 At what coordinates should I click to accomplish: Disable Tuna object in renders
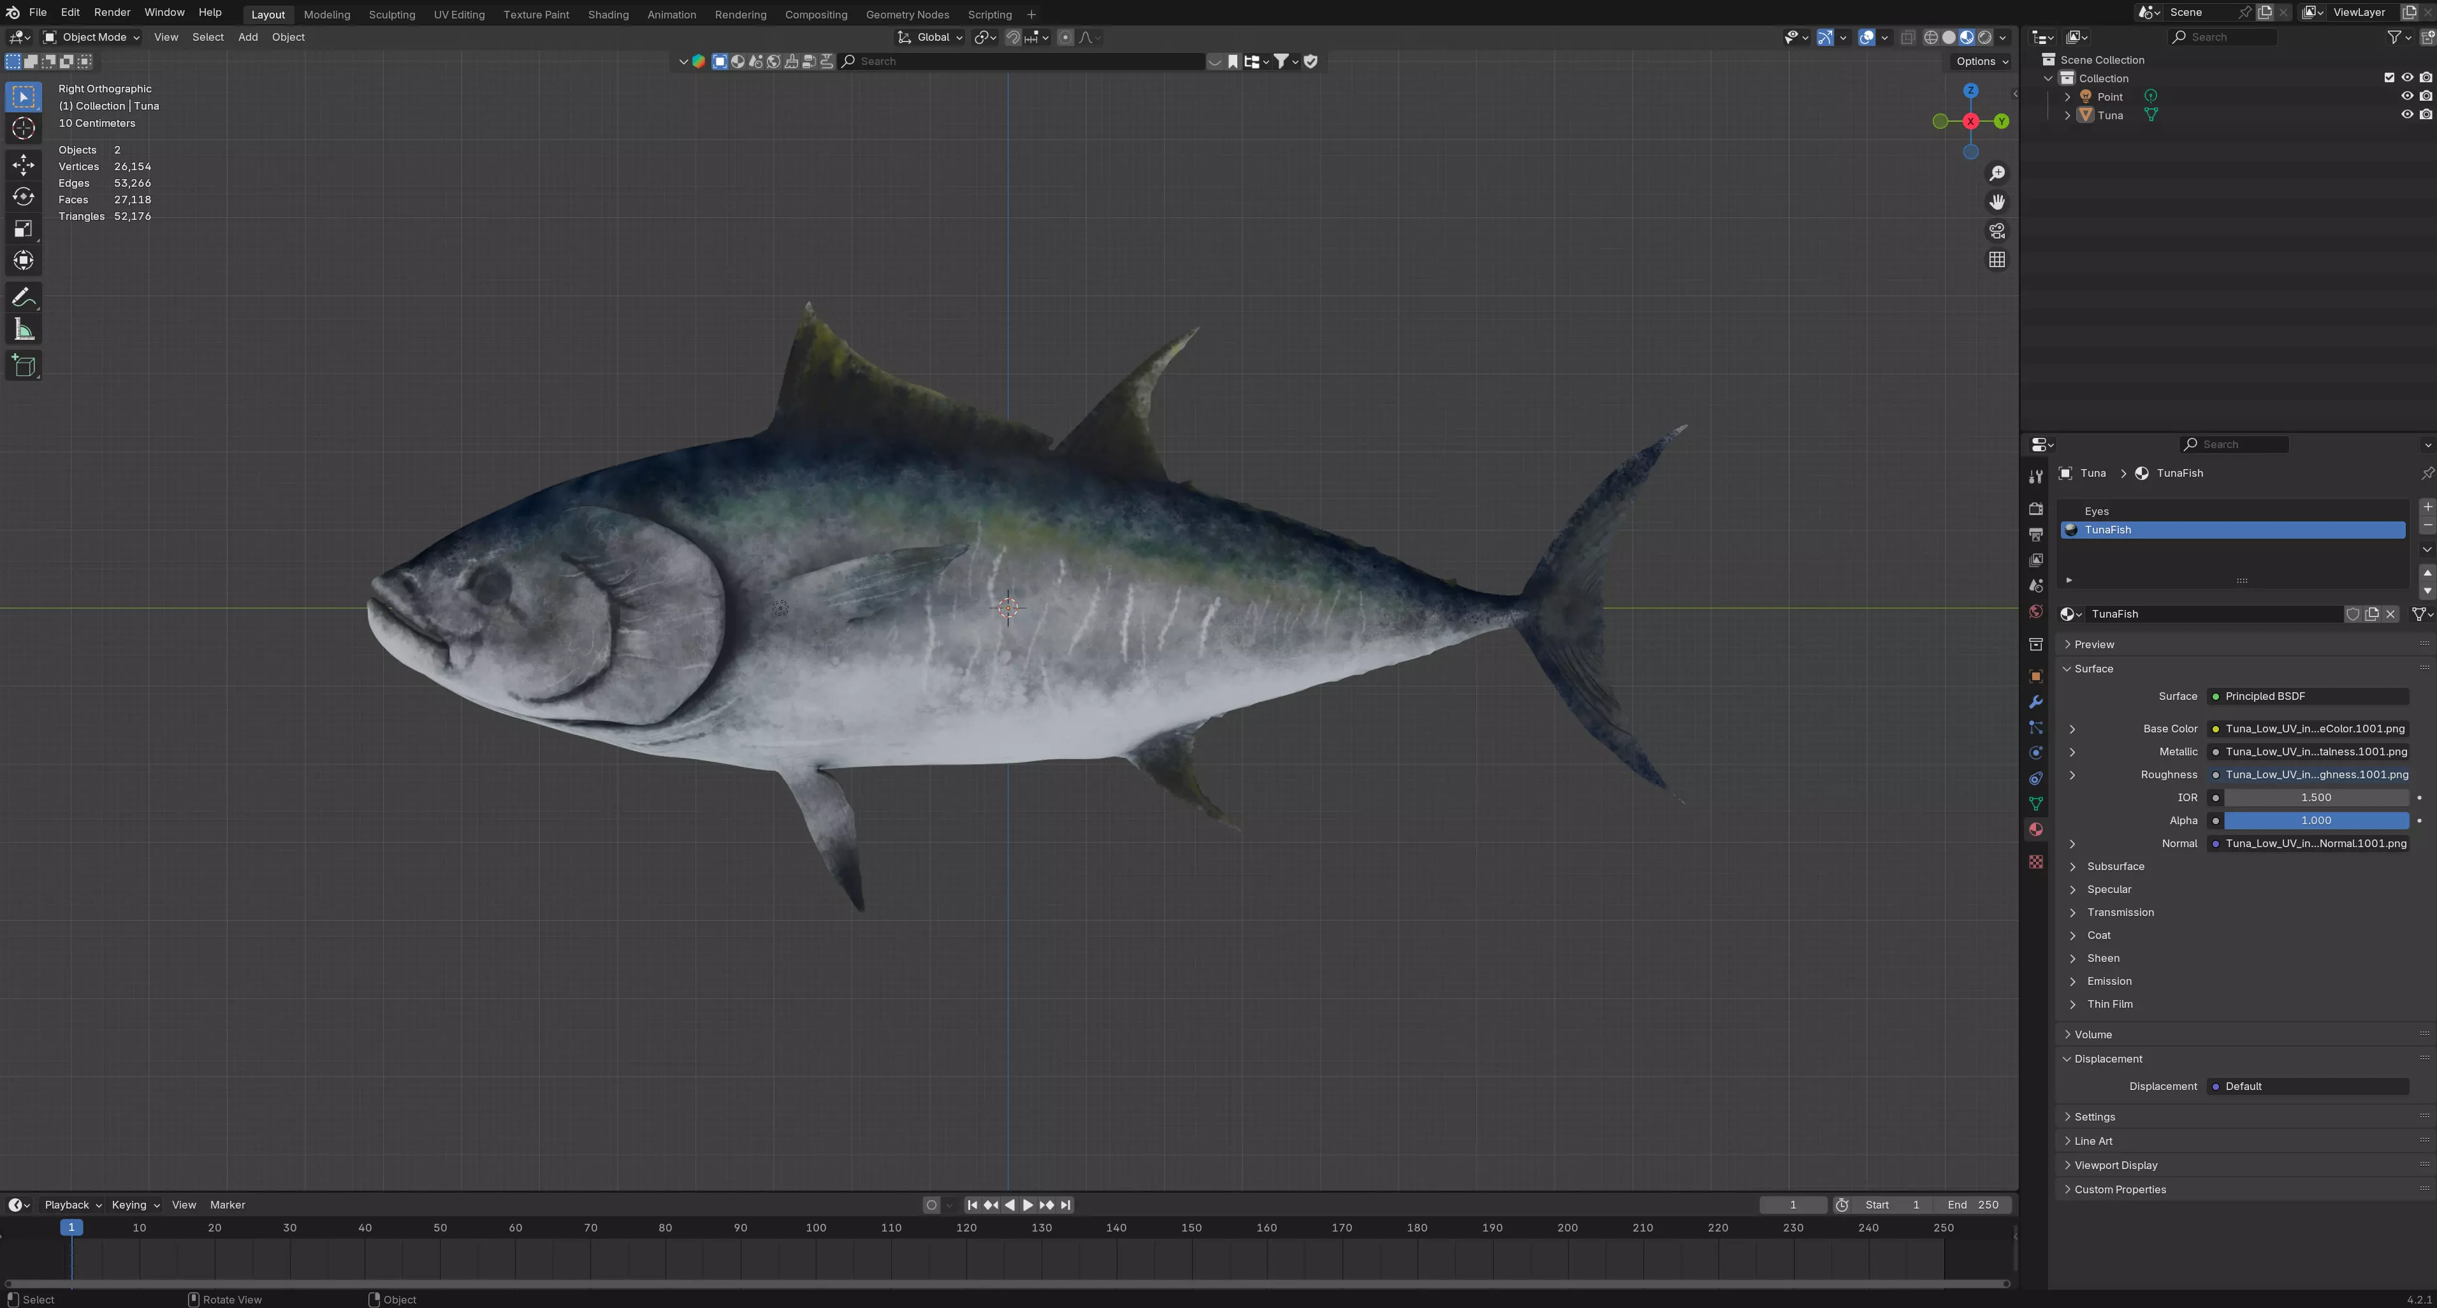pyautogui.click(x=2426, y=115)
